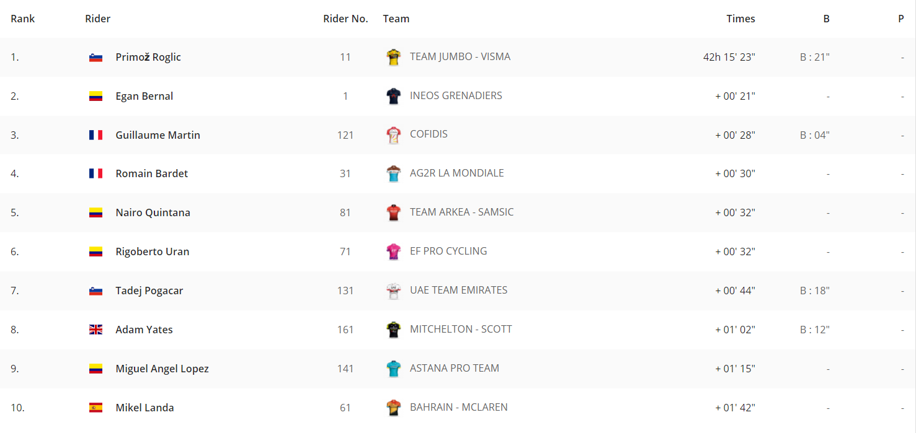Click the Times column header

[x=741, y=19]
